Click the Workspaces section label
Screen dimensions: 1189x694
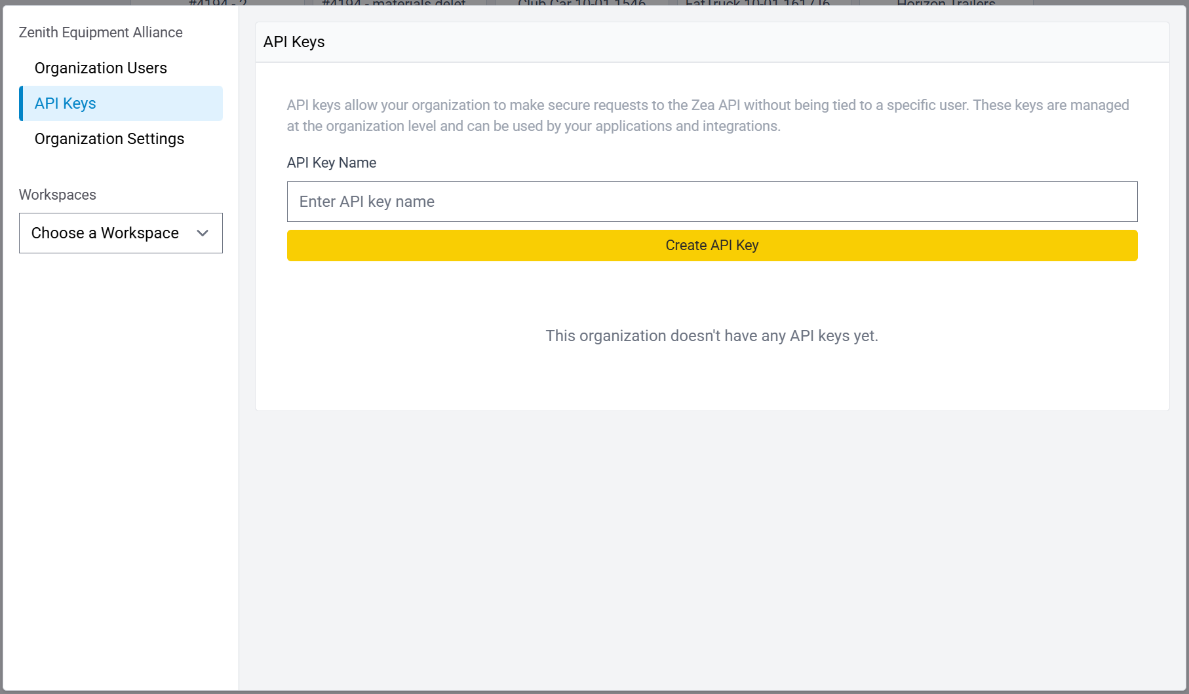[58, 195]
